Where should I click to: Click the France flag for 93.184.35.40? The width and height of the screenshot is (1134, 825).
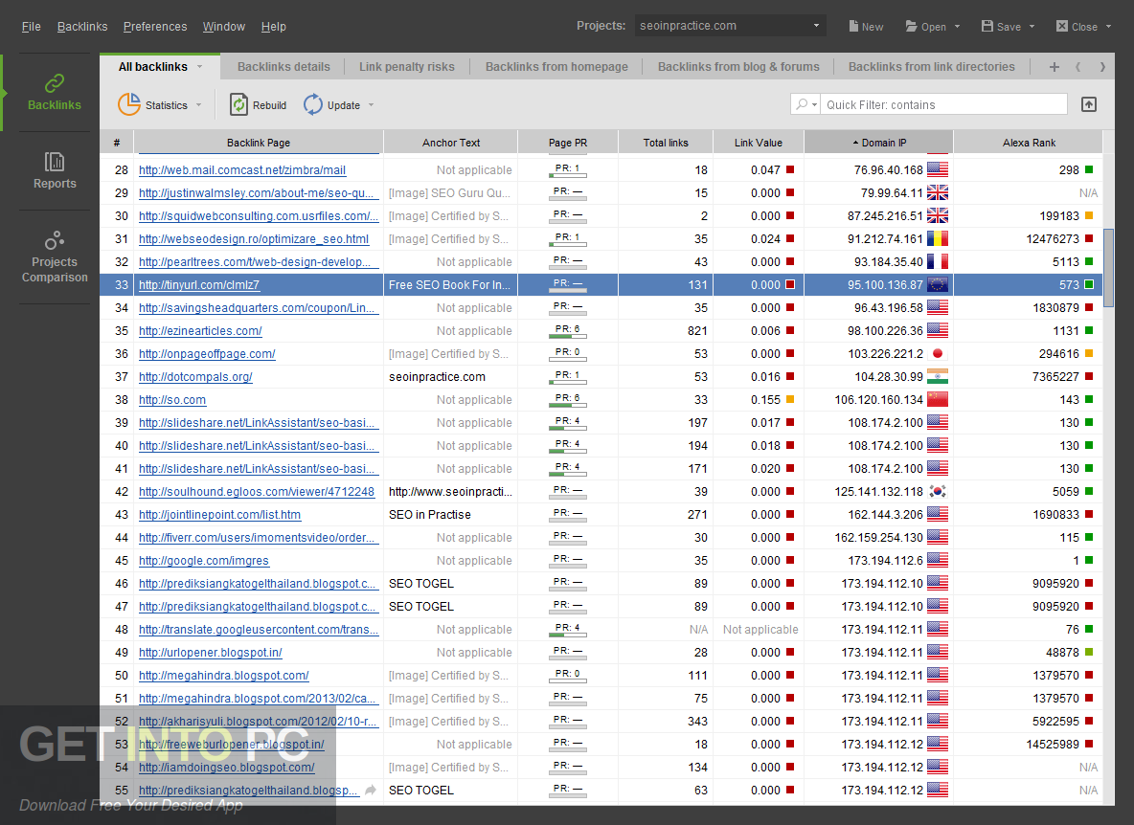938,261
